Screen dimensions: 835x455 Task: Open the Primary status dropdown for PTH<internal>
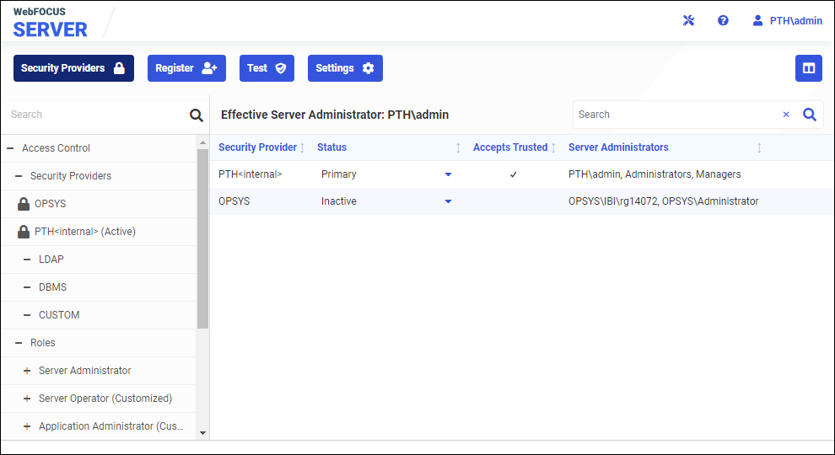(x=449, y=174)
